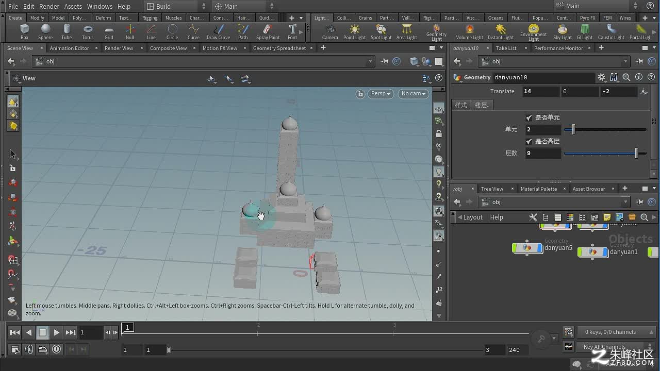Expand the parameter pane obj path dropdown
The image size is (660, 371).
pyautogui.click(x=626, y=61)
